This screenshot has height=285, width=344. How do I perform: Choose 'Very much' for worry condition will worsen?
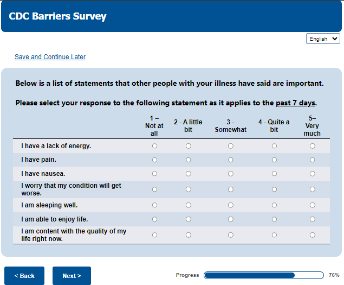[x=313, y=189]
